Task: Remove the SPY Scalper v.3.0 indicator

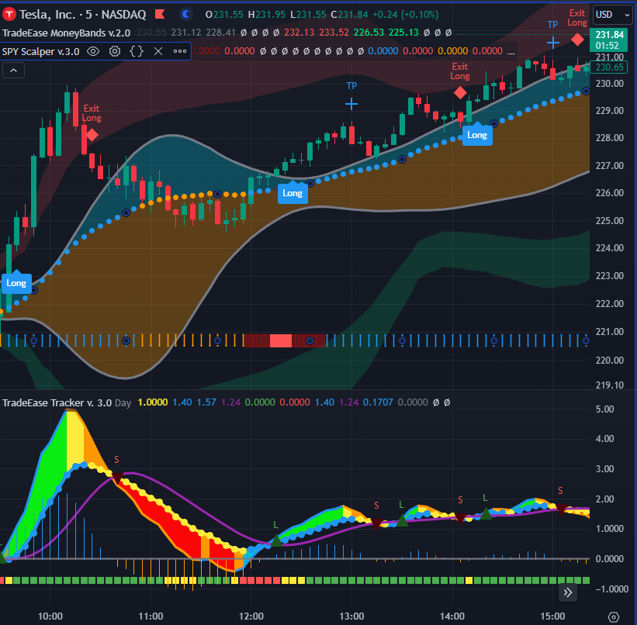Action: [x=158, y=51]
